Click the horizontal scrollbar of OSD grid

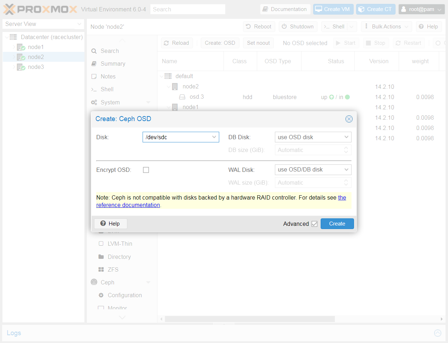pos(250,319)
